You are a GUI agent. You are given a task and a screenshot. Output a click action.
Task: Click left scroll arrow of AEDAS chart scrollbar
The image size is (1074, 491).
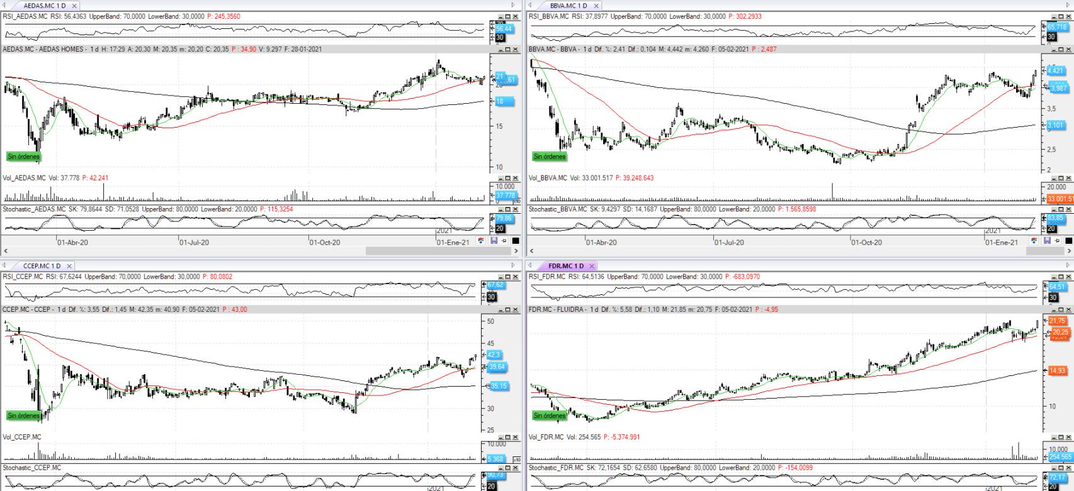(x=5, y=251)
